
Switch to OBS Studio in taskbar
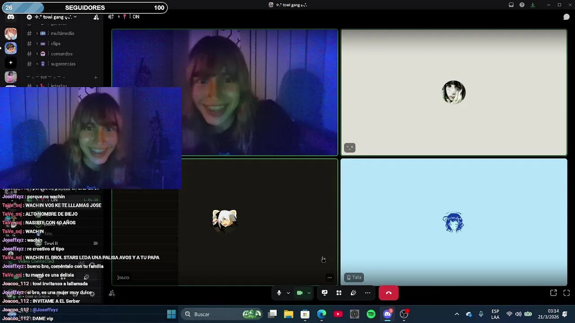coord(404,314)
